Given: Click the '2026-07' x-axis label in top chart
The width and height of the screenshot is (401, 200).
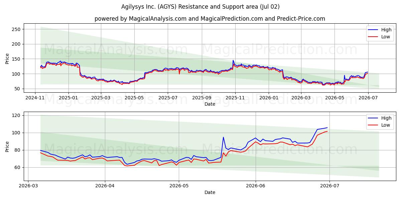Looking at the screenshot, I should [368, 98].
